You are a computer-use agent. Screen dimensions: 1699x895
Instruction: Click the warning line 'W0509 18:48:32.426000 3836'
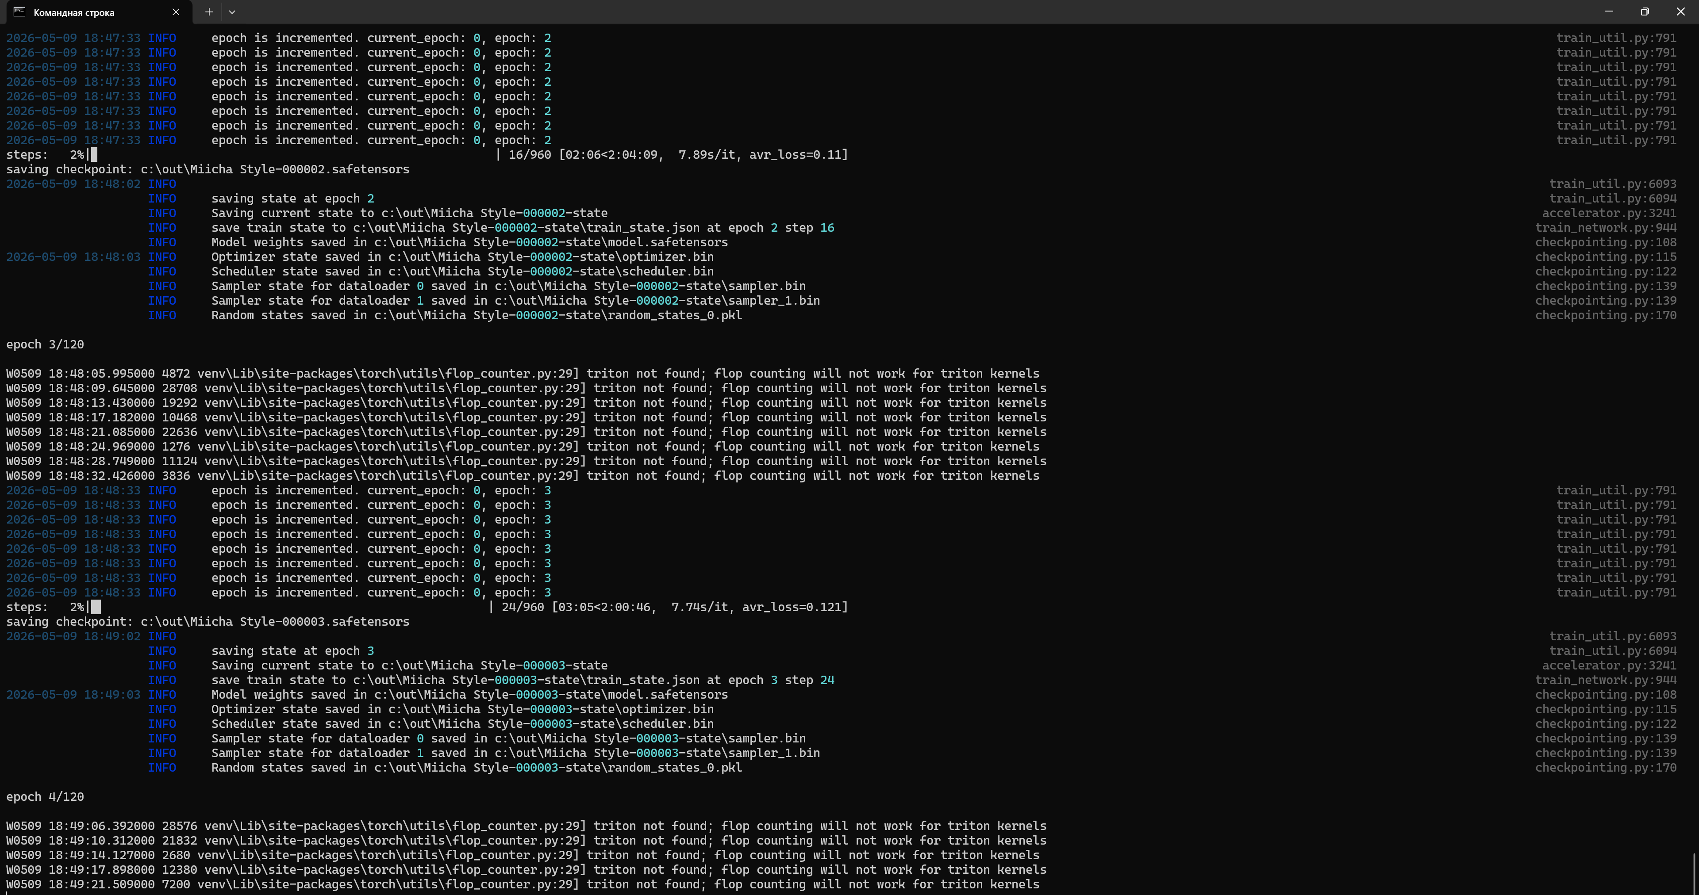click(523, 475)
